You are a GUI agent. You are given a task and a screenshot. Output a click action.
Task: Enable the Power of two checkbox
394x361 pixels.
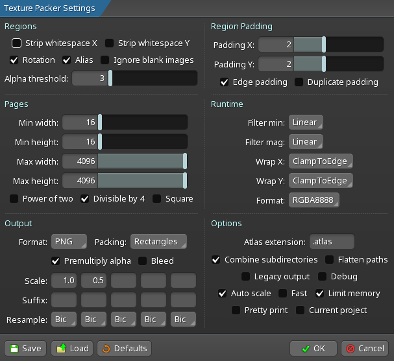(14, 199)
